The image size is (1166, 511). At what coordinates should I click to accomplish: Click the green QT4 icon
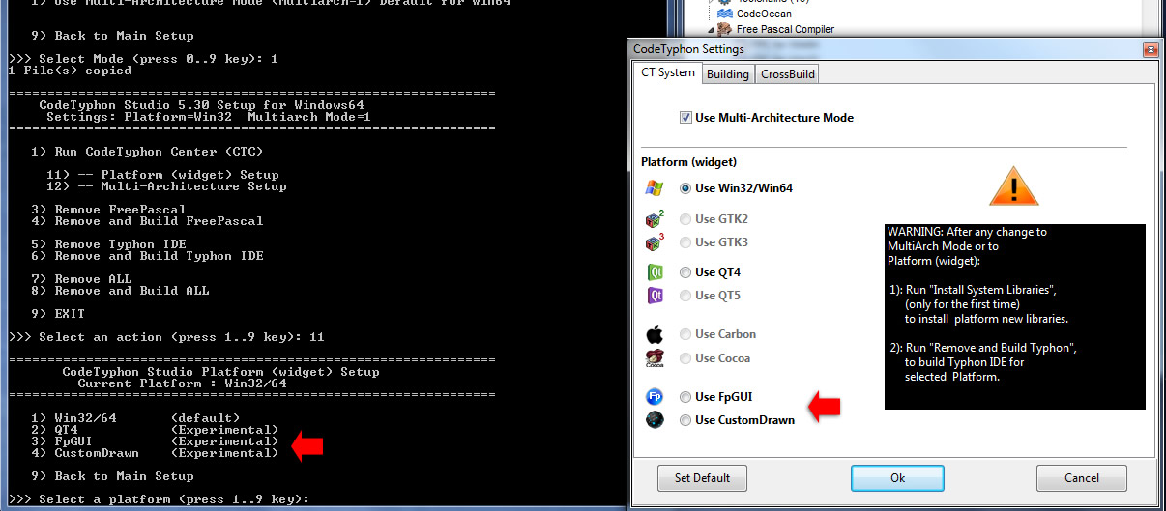pos(655,272)
